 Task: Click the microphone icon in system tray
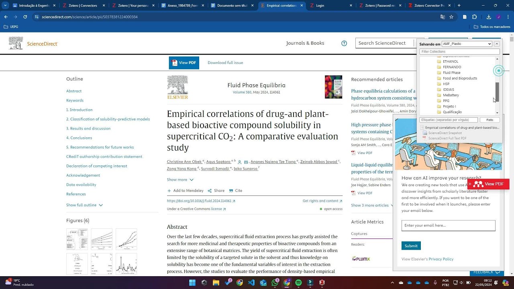(x=435, y=283)
